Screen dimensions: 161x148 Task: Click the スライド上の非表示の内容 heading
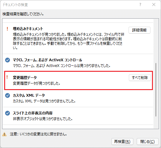[33, 113]
